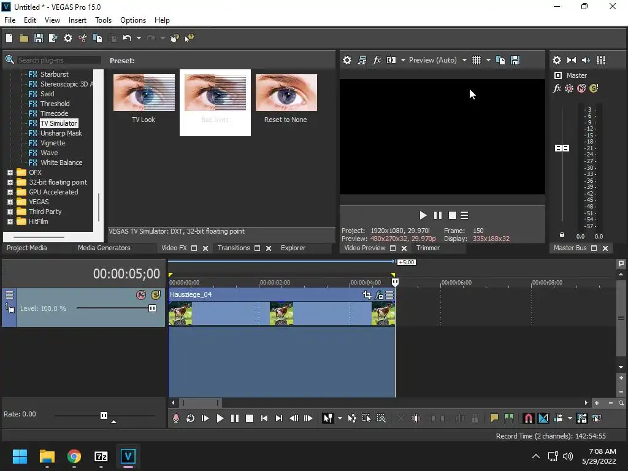
Task: Open the File menu
Action: click(x=10, y=20)
